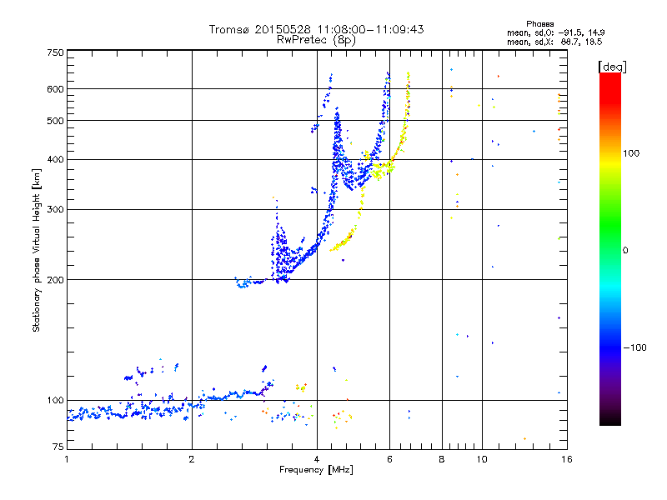This screenshot has height=500, width=667.
Task: Click the y-axis tick label '300'
Action: click(55, 210)
